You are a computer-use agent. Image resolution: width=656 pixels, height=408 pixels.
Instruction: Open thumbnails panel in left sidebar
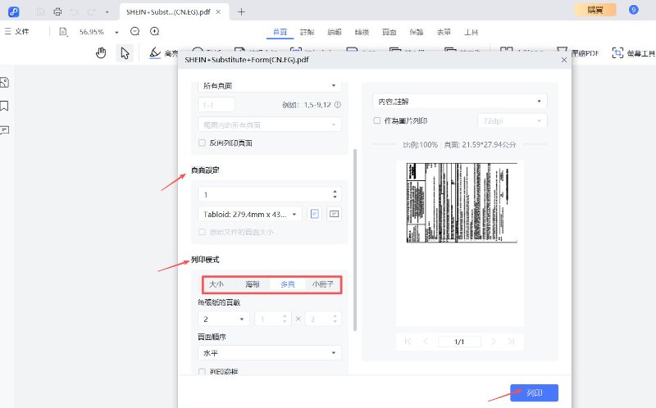[x=5, y=83]
